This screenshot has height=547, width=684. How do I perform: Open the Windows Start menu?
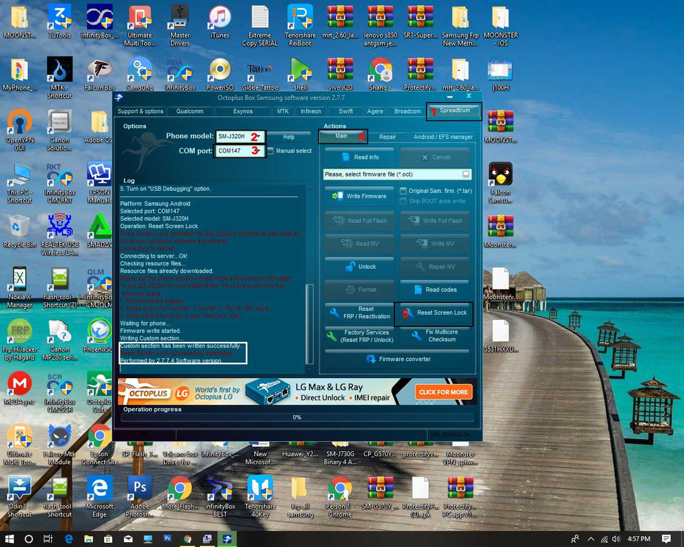[x=9, y=539]
